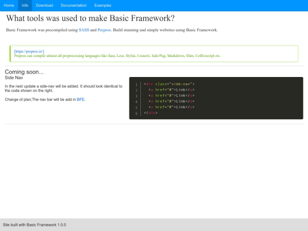Click the 'Change of plan' sentence
The width and height of the screenshot is (308, 231).
pos(45,99)
